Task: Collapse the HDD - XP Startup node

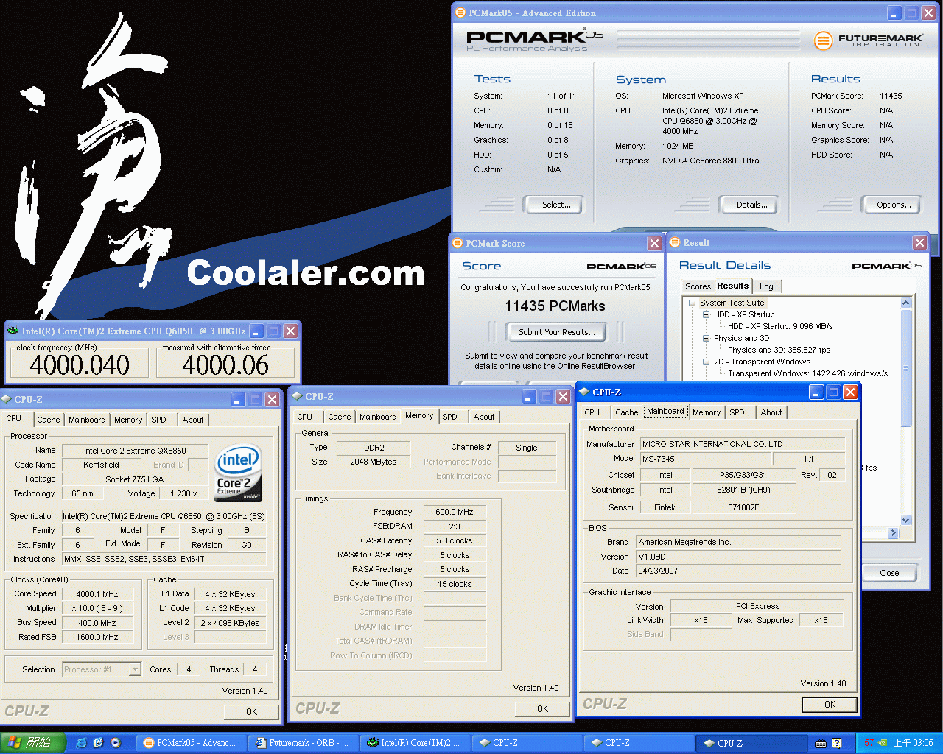Action: click(706, 314)
